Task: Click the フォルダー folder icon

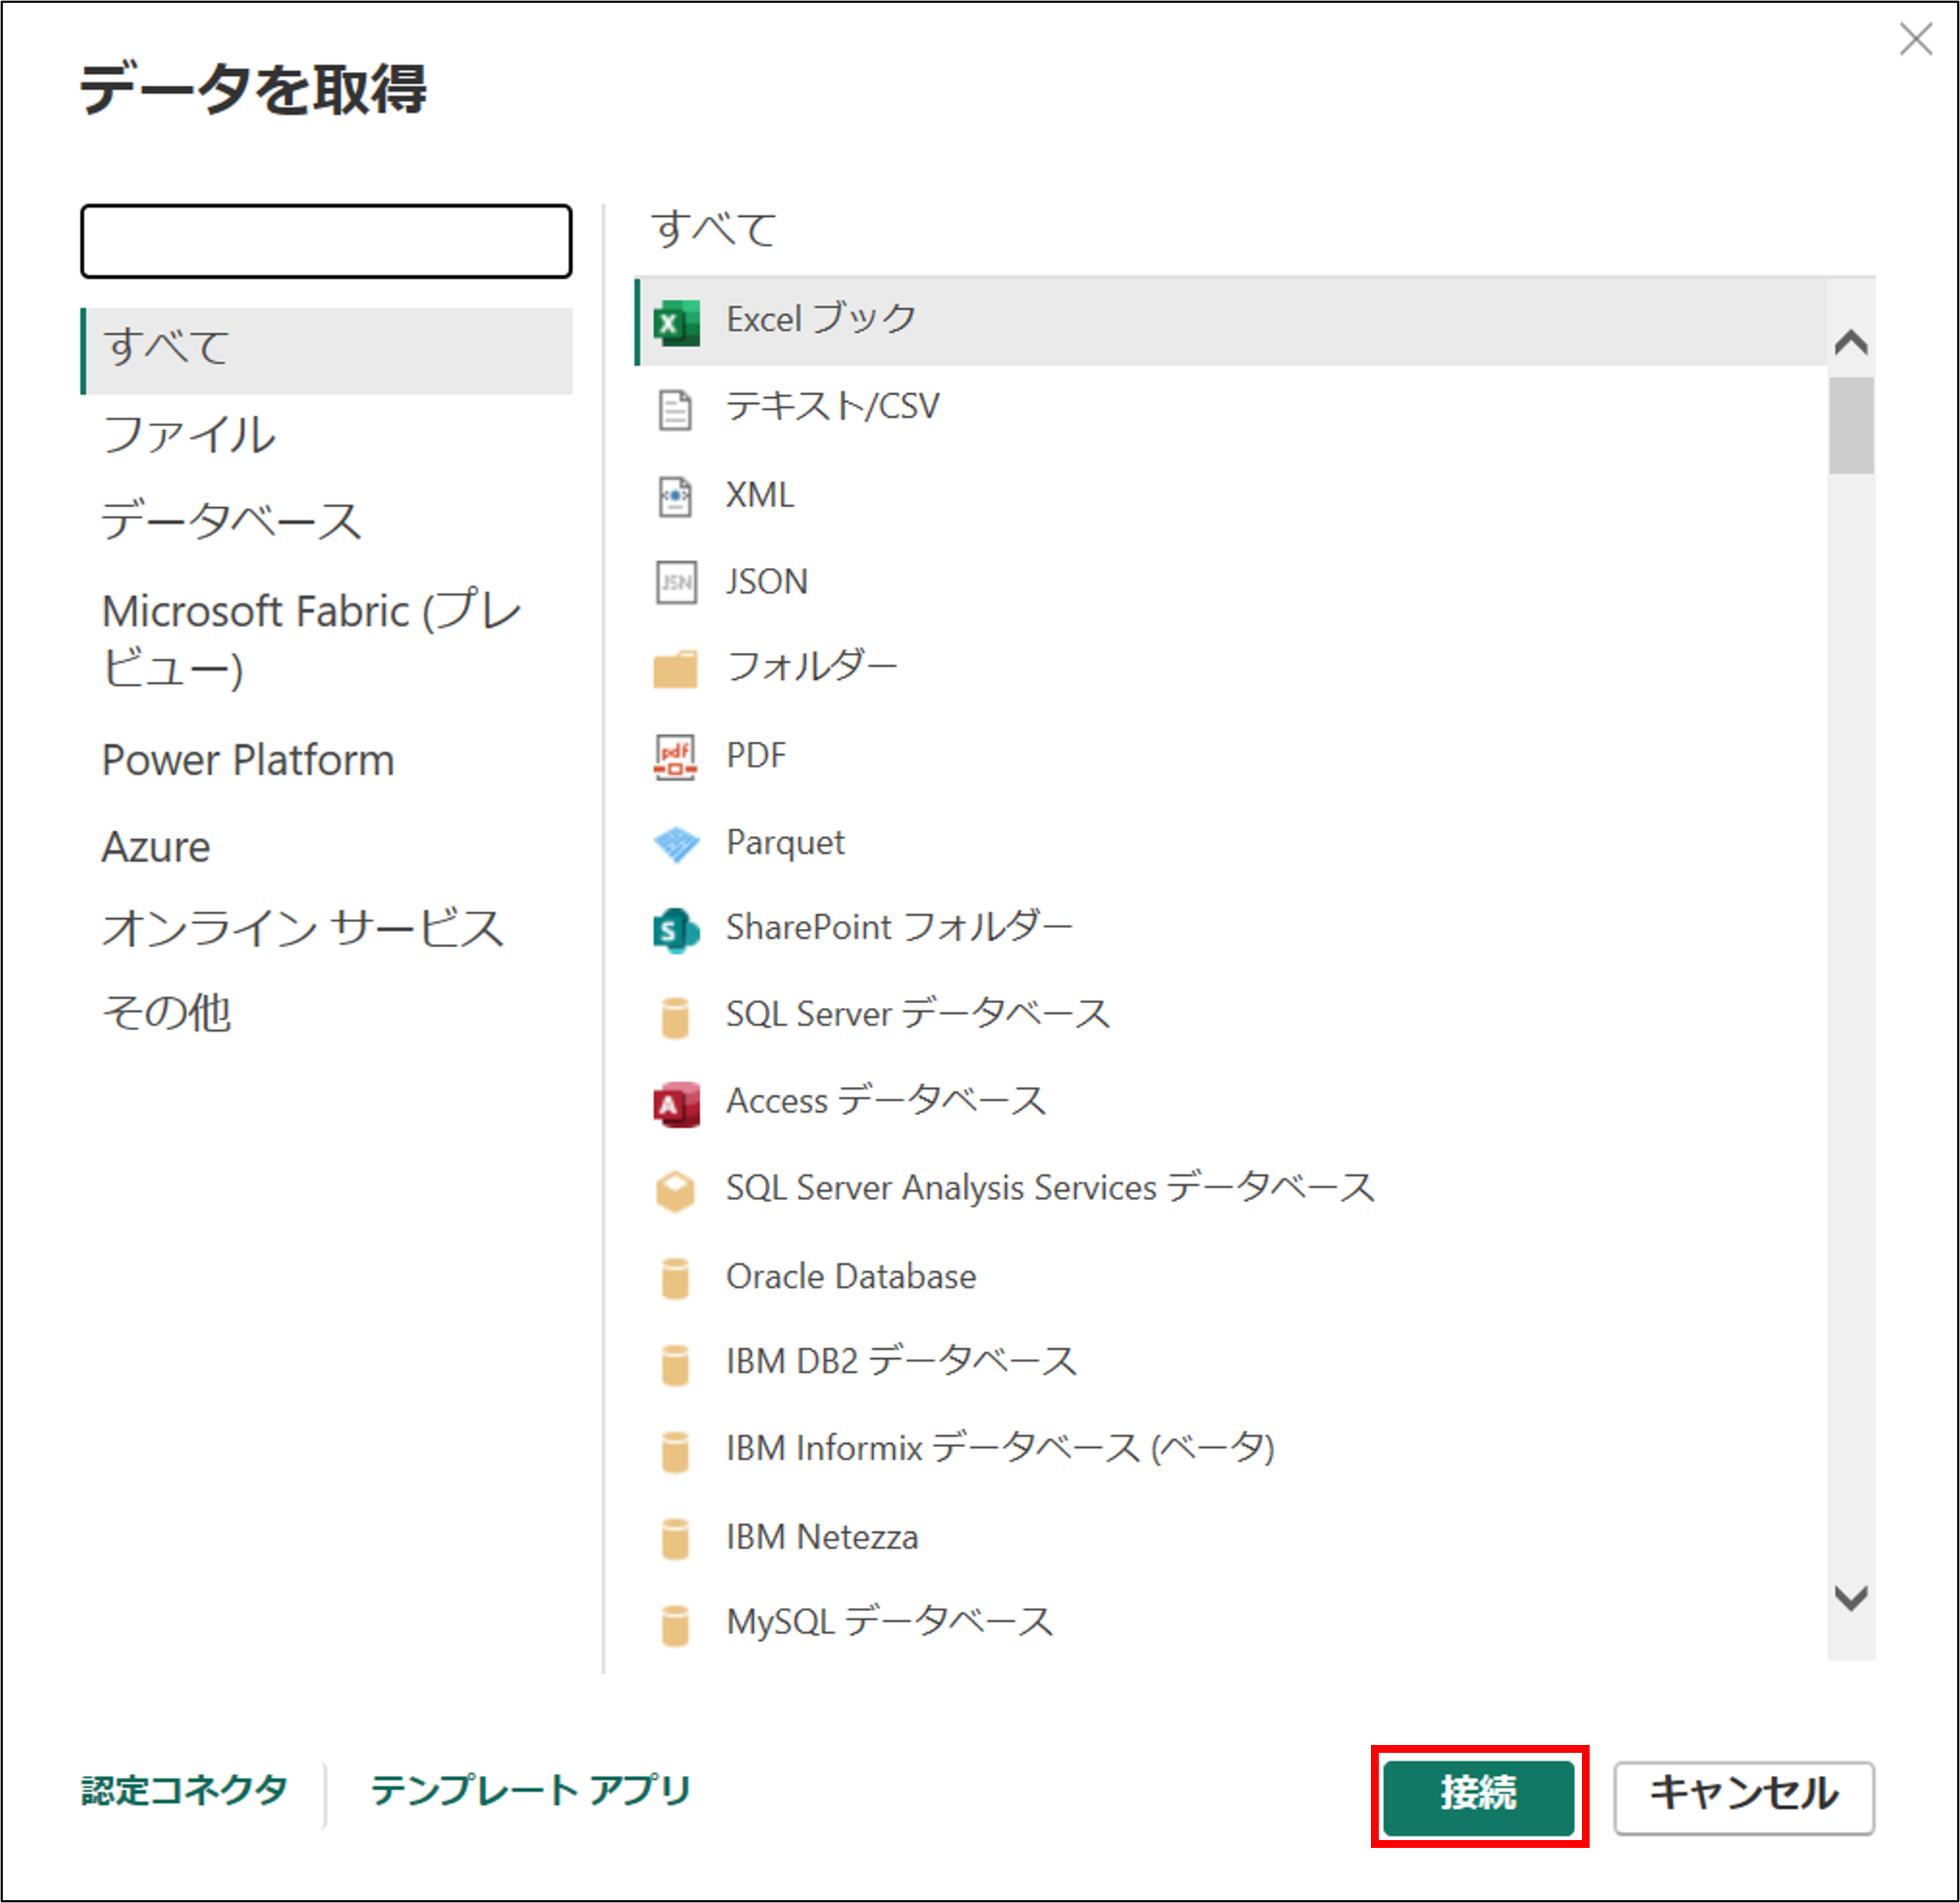Action: tap(675, 668)
